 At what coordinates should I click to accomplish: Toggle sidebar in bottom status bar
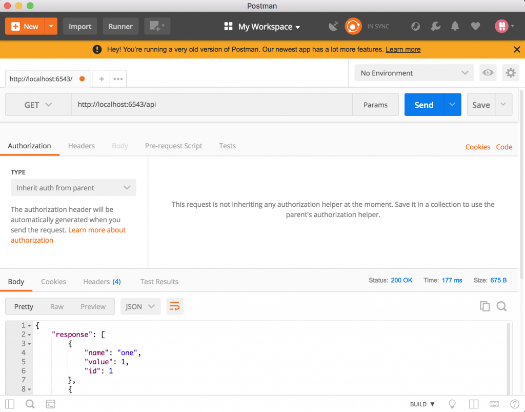pyautogui.click(x=10, y=404)
